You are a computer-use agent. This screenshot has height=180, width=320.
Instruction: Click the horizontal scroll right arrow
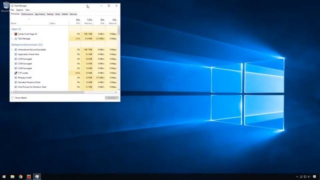coord(116,92)
